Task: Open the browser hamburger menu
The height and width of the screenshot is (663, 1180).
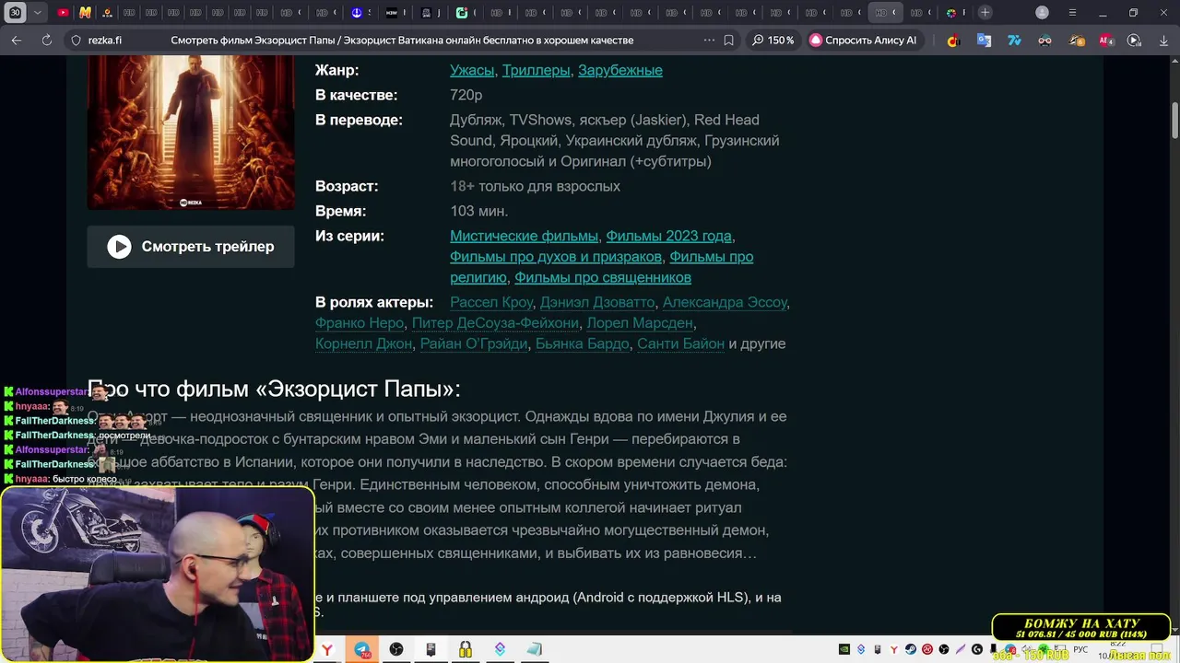Action: 1072,13
